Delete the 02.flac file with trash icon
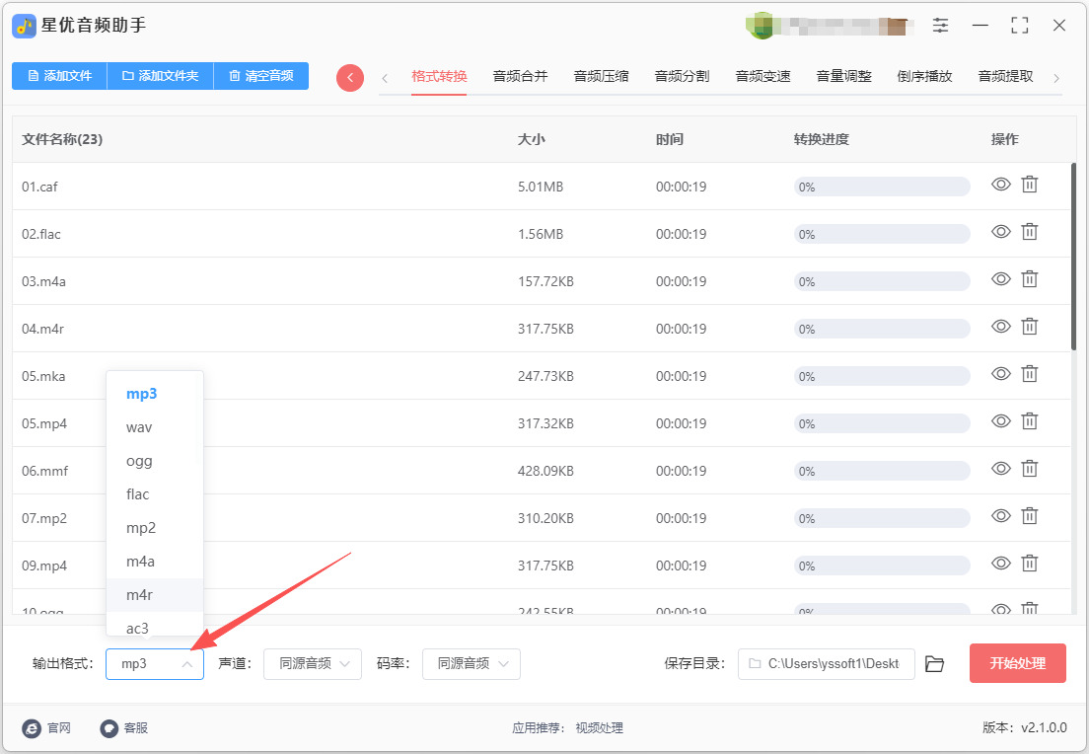The width and height of the screenshot is (1089, 754). click(x=1029, y=231)
